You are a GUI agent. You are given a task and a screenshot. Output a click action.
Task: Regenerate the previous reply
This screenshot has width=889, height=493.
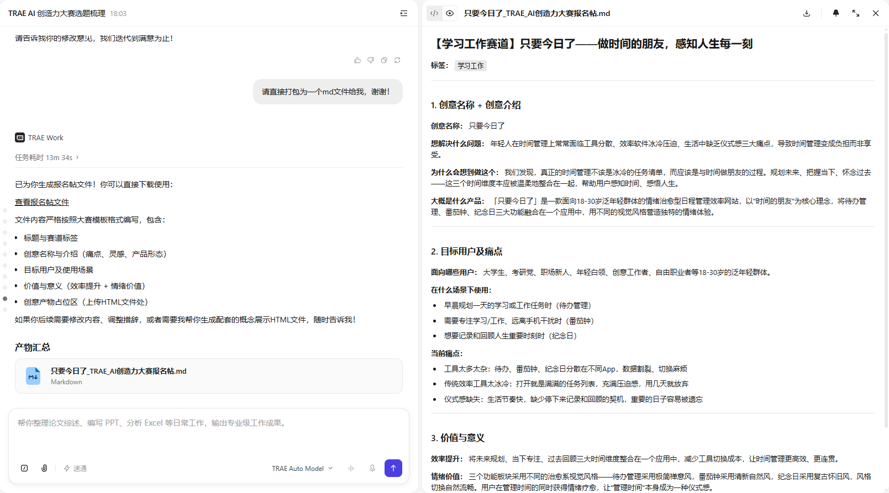click(397, 60)
